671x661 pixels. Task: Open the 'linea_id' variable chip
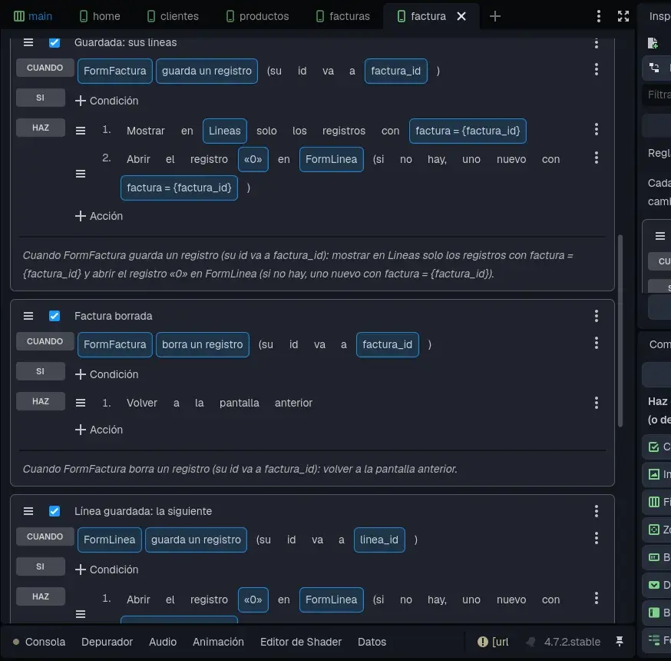pyautogui.click(x=379, y=540)
